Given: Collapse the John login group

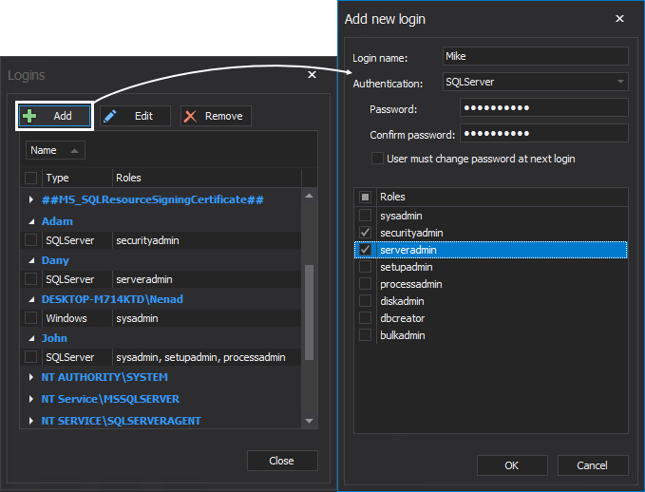Looking at the screenshot, I should pyautogui.click(x=31, y=338).
